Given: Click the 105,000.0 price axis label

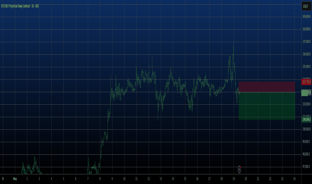Looking at the screenshot, I should 306,67.
